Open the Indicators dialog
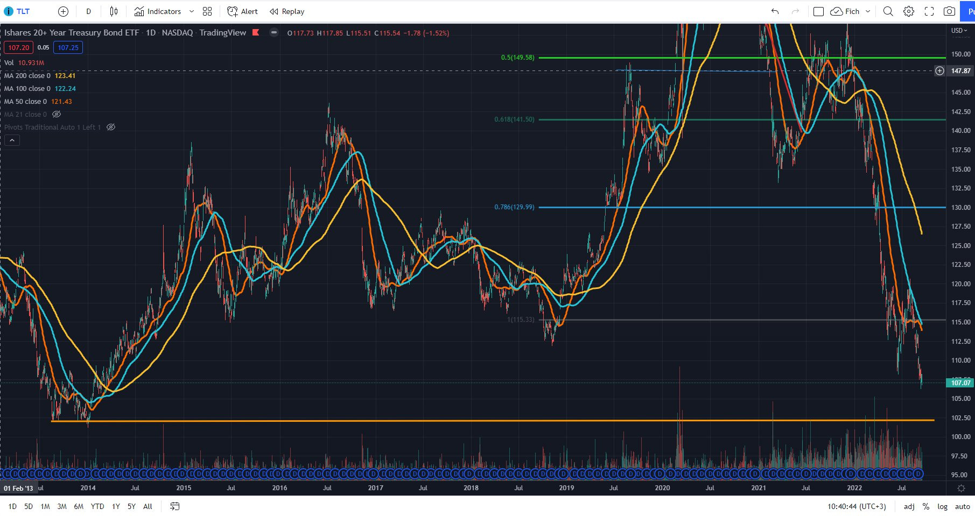Viewport: 975px width, 516px height. tap(158, 11)
